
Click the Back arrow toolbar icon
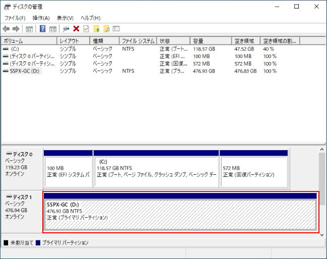click(6, 29)
